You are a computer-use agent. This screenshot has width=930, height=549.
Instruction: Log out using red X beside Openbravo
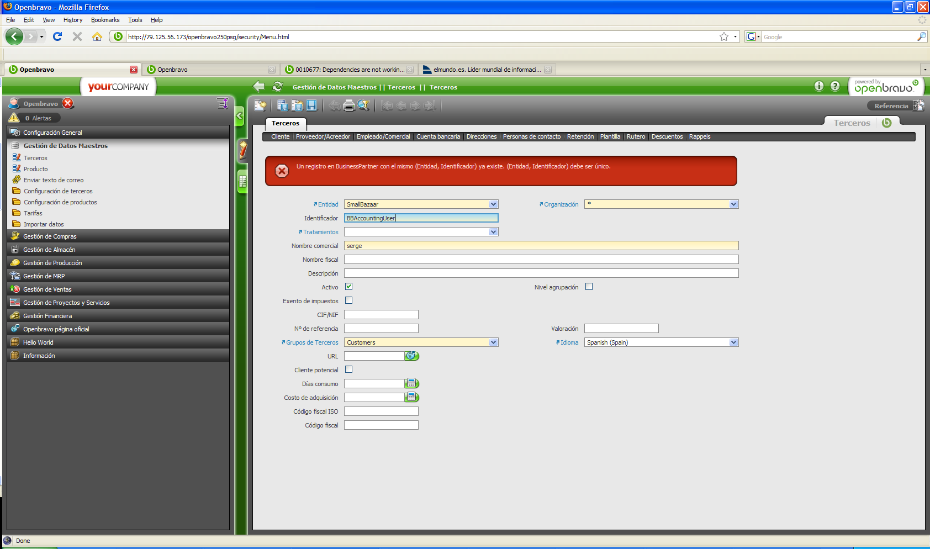click(68, 103)
